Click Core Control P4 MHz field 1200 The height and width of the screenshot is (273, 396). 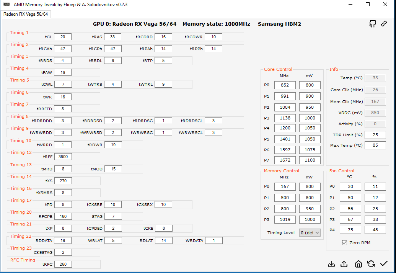(x=285, y=128)
